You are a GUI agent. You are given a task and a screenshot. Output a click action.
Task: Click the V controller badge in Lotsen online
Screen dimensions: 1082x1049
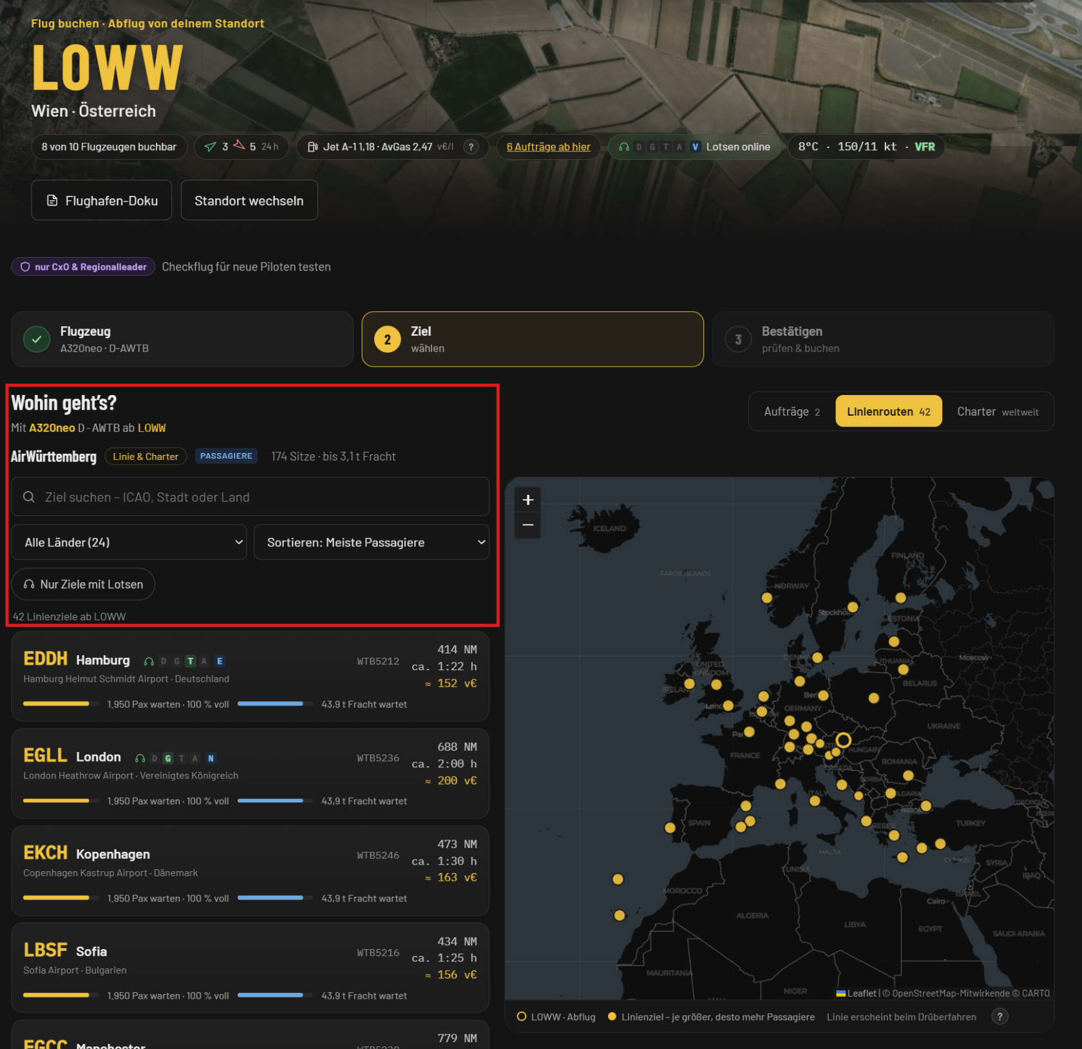[695, 147]
